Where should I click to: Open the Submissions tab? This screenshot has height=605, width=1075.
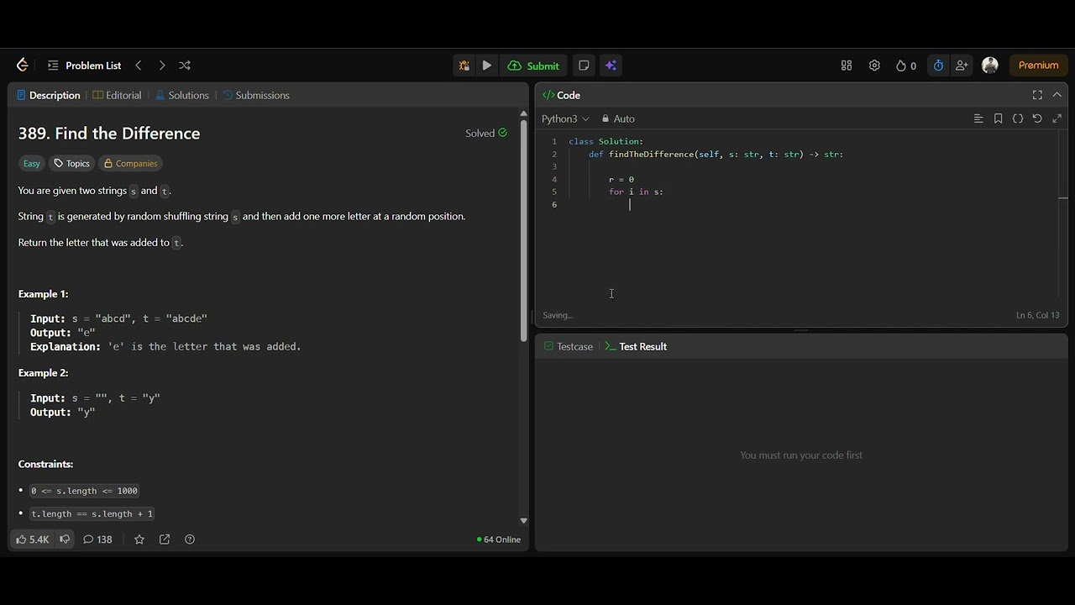pos(256,96)
